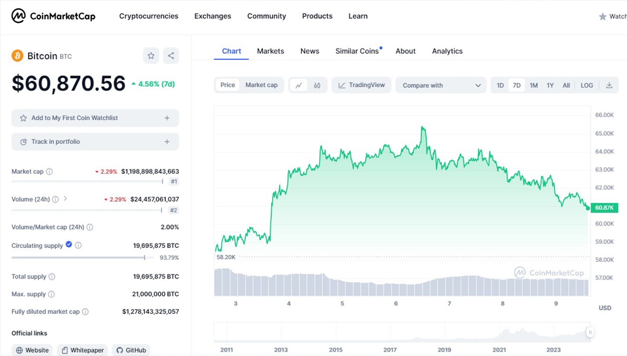Open the Compare with dropdown

pos(441,85)
